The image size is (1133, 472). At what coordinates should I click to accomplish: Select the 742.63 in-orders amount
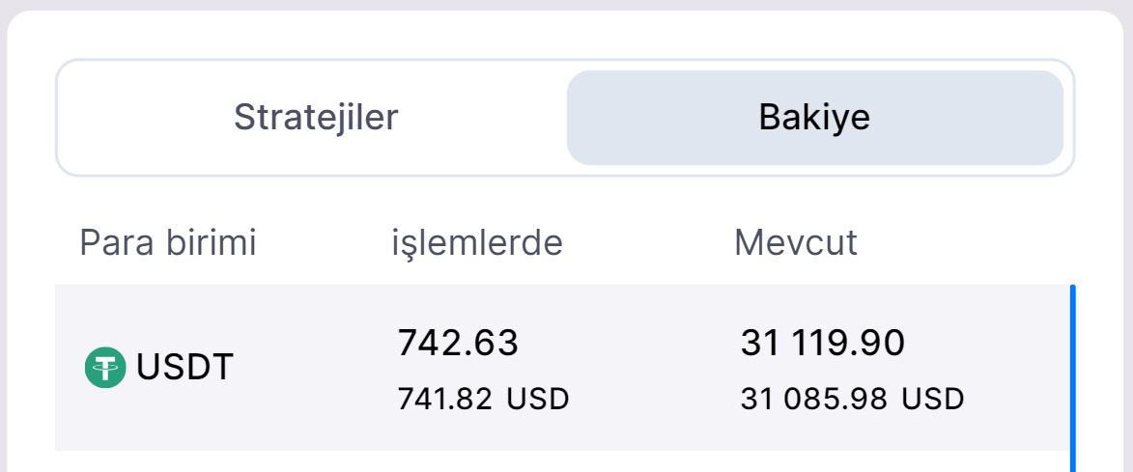point(458,343)
